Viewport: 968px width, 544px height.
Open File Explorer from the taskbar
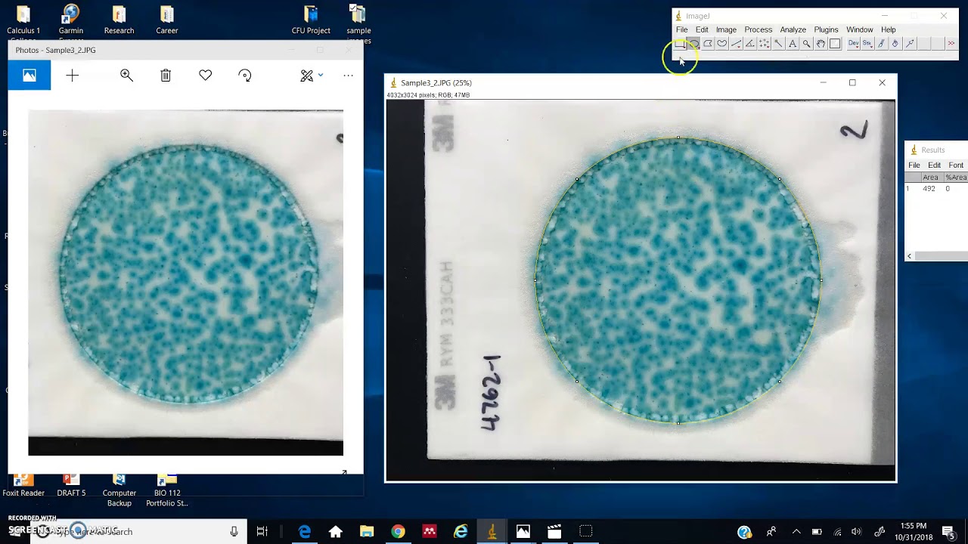pyautogui.click(x=367, y=531)
